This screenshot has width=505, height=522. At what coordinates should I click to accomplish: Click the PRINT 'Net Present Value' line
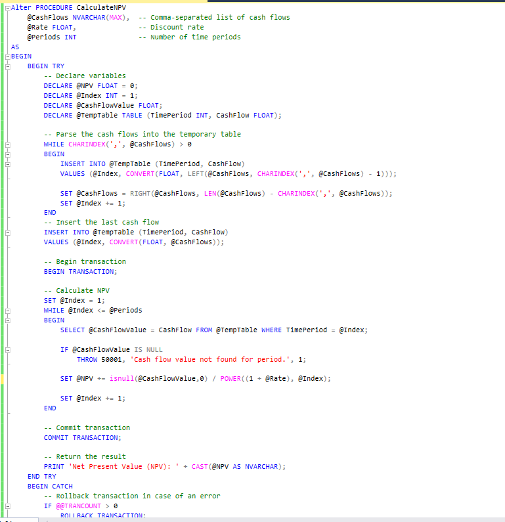(164, 467)
